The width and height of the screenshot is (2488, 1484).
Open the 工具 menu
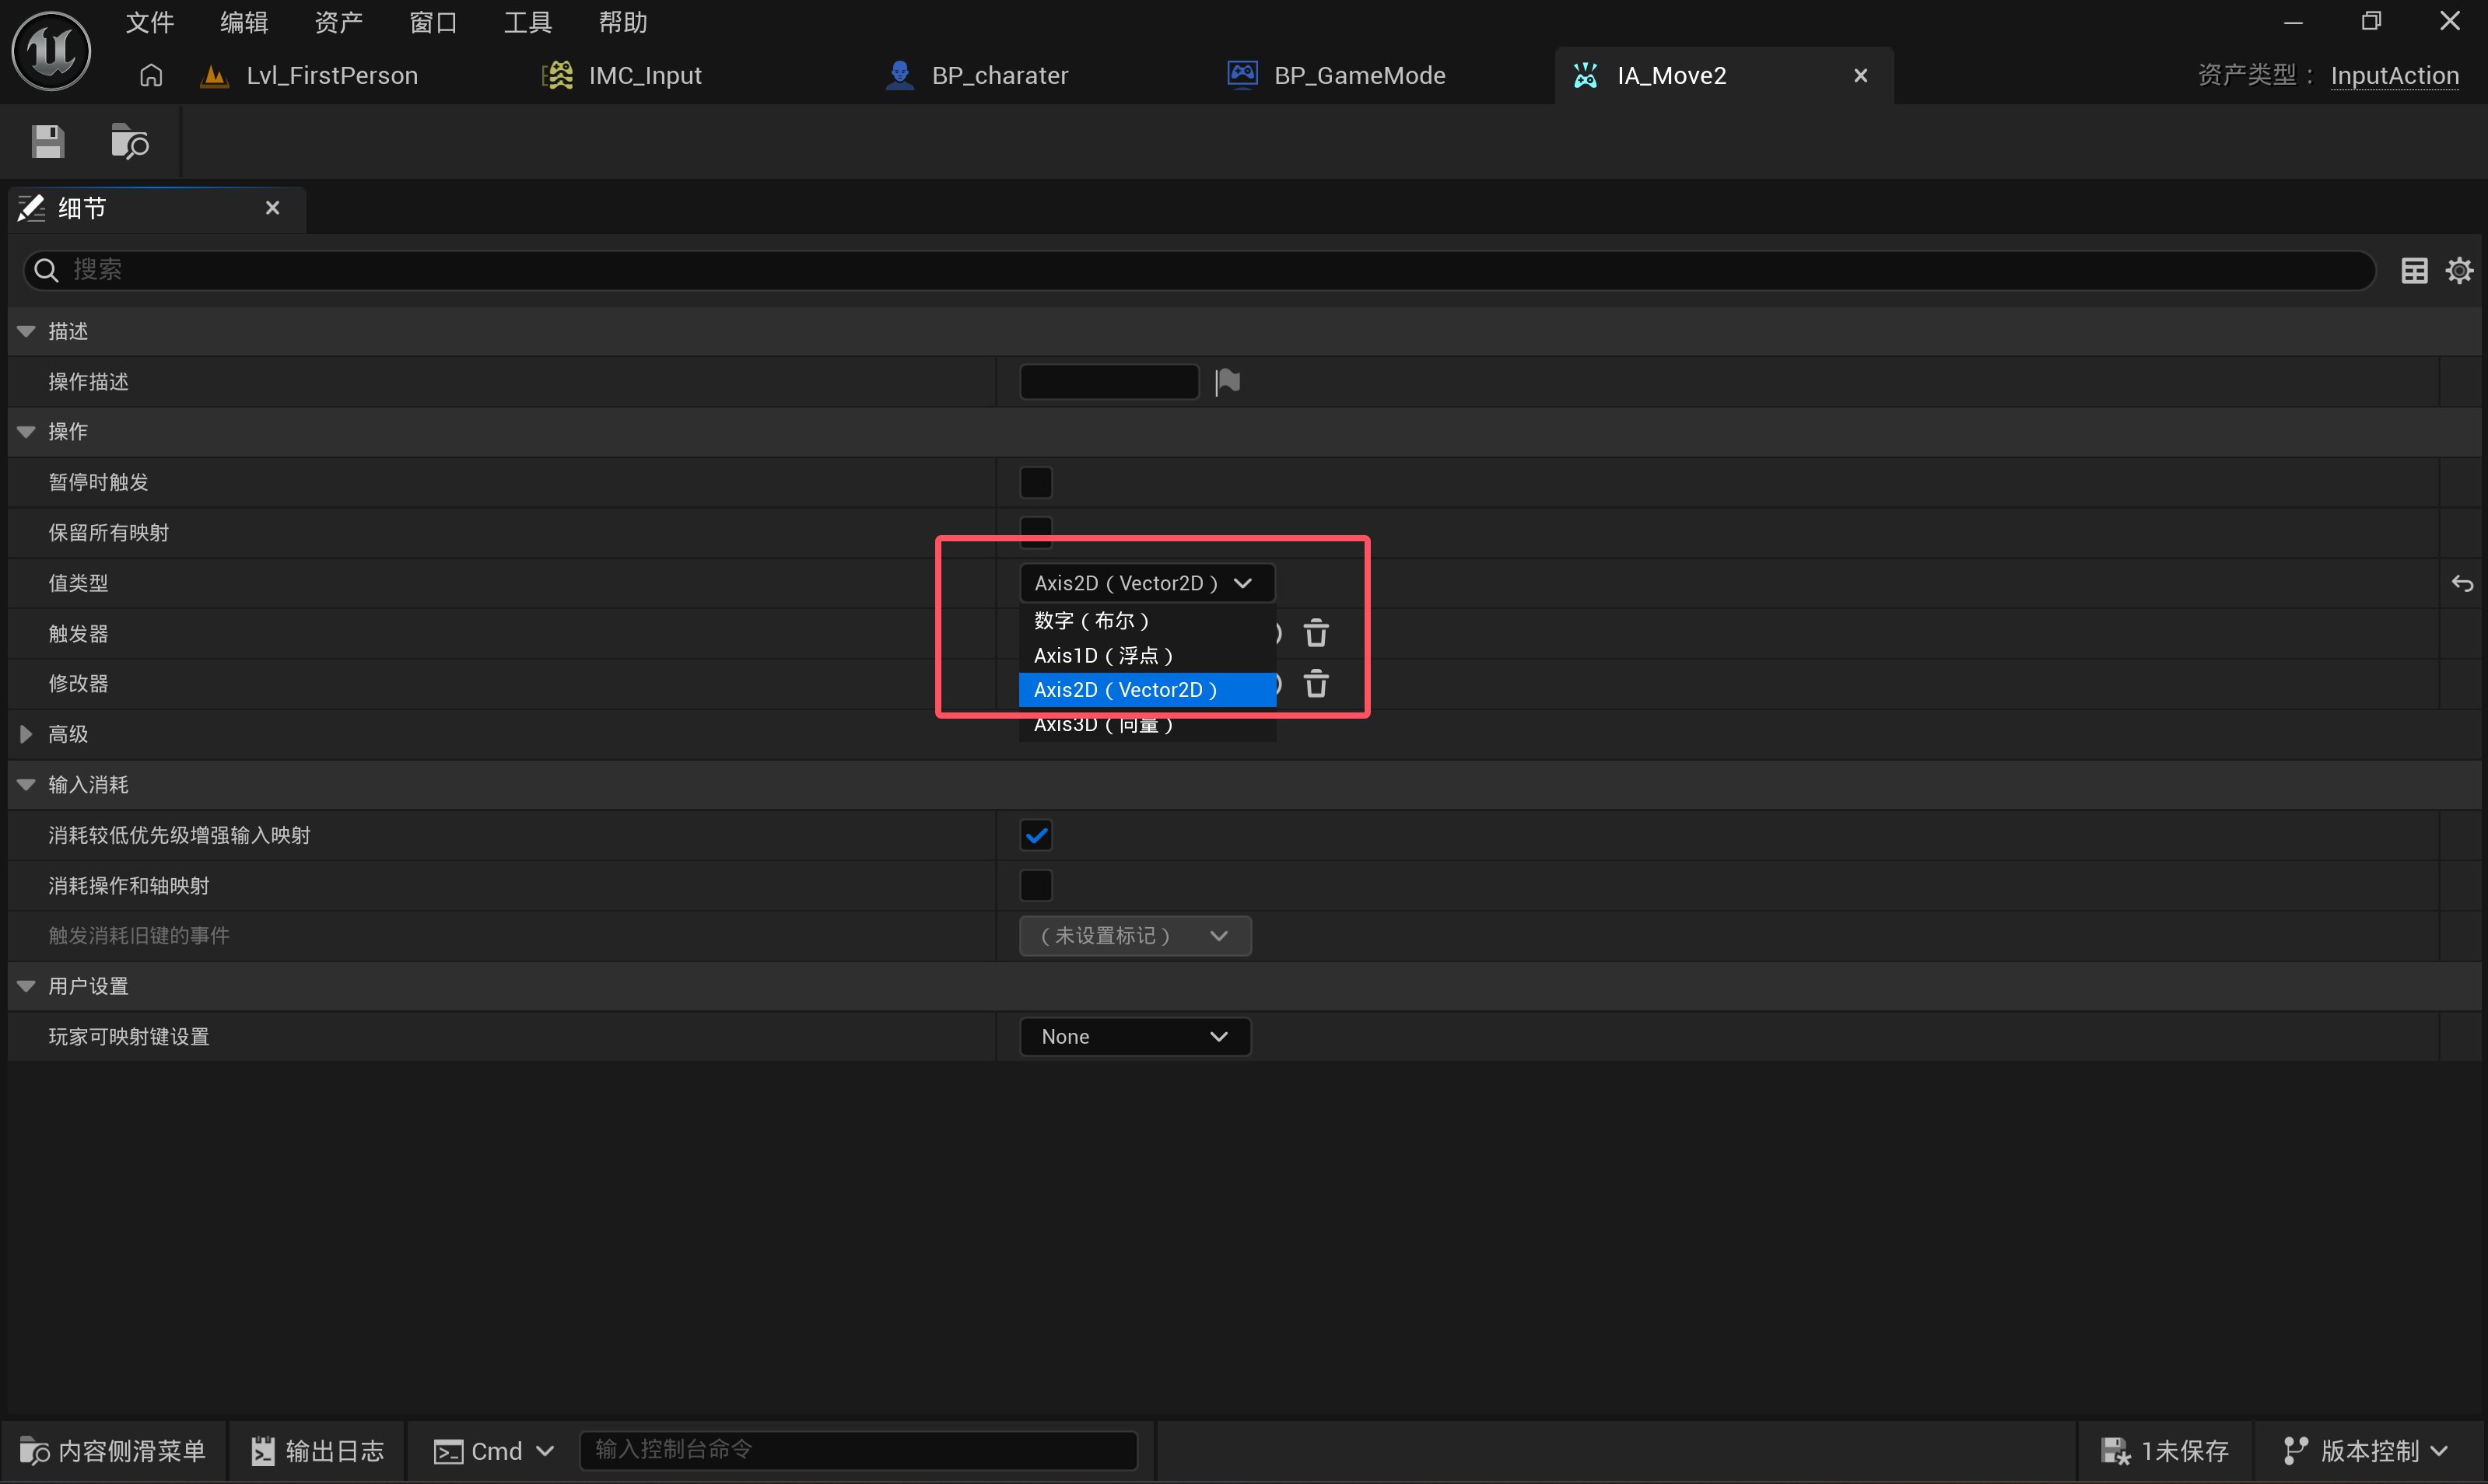coord(527,22)
